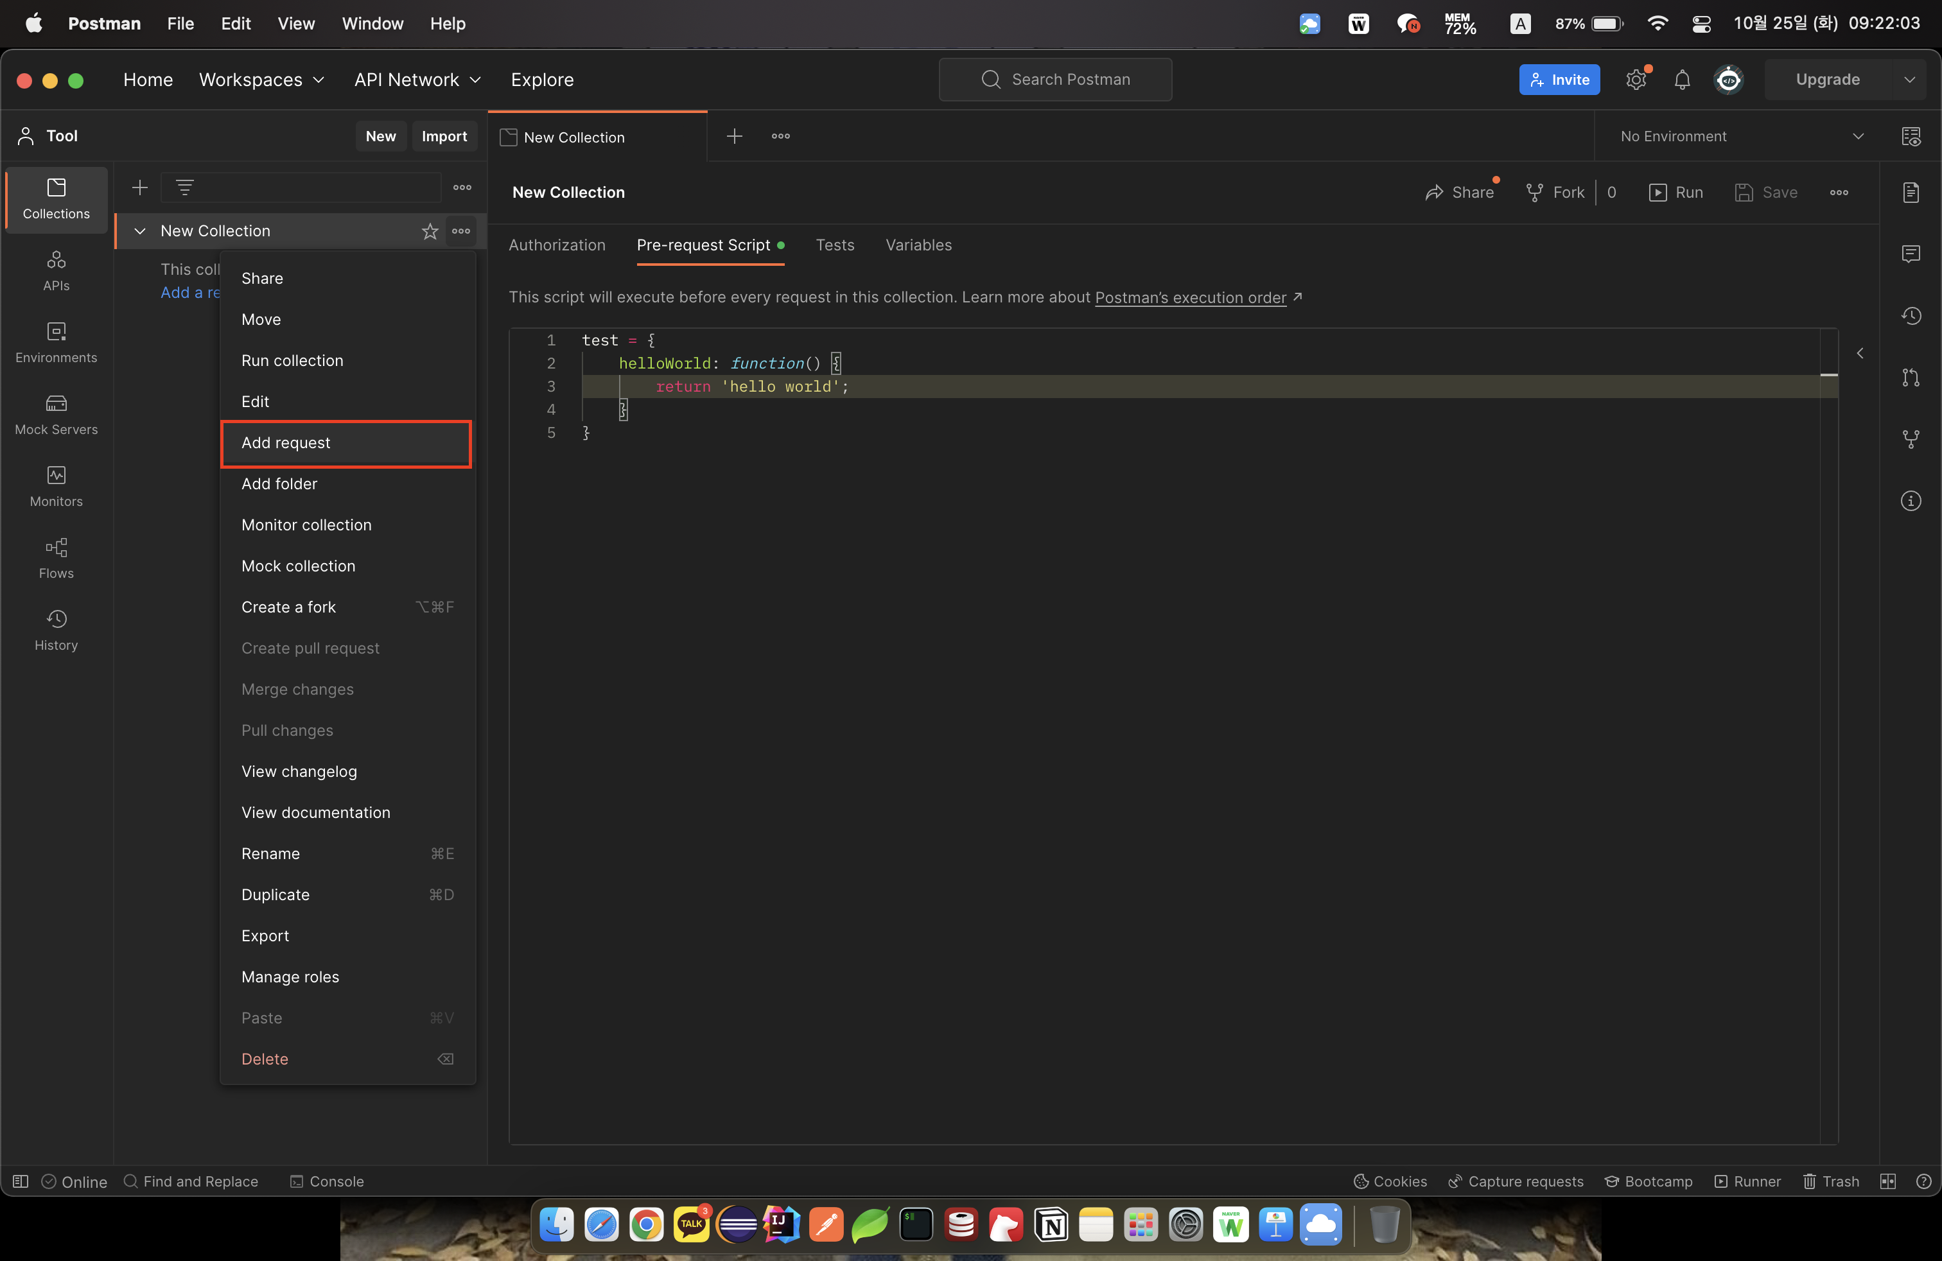Open the Flows sidebar panel
1942x1261 pixels.
click(55, 558)
